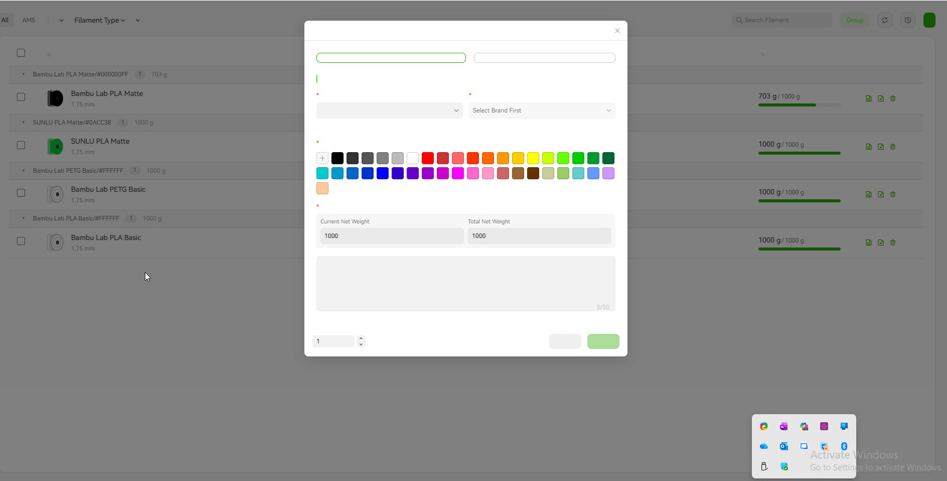947x481 pixels.
Task: Check the Bambu Lab PETG Basic row checkbox
Action: (21, 193)
